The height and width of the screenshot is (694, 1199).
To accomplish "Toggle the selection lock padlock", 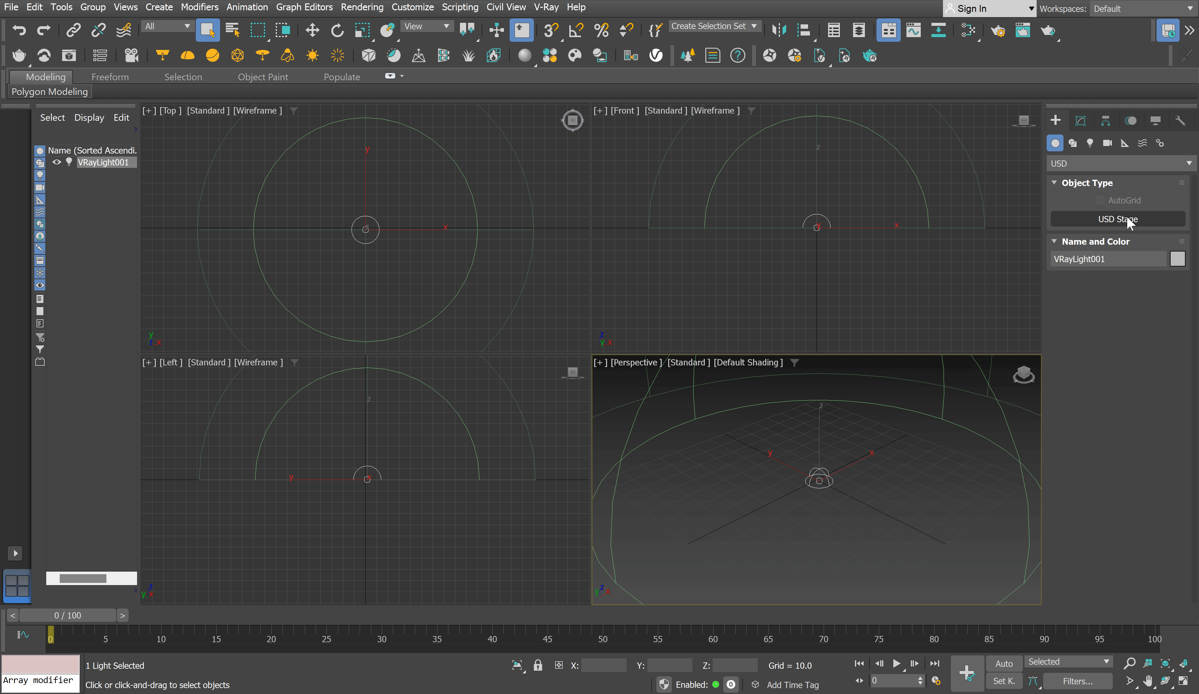I will pyautogui.click(x=538, y=665).
